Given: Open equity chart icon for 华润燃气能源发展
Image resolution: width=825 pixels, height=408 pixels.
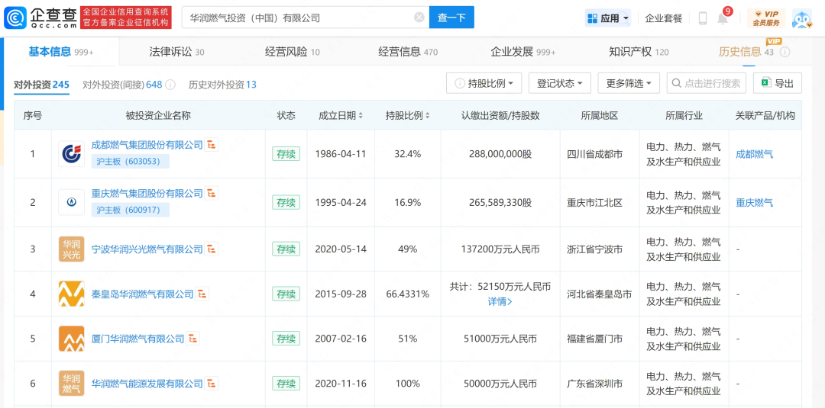Looking at the screenshot, I should [x=211, y=384].
